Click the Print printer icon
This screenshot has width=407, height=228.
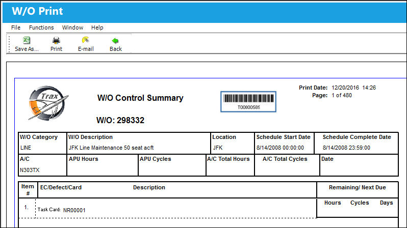coord(56,40)
